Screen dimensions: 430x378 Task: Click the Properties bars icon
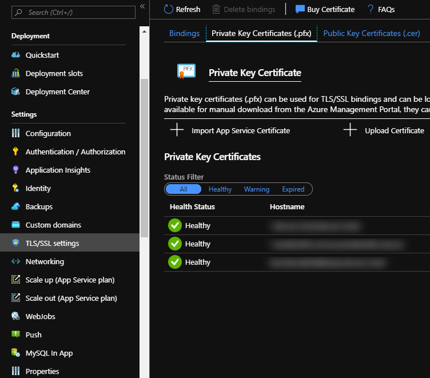(x=15, y=371)
